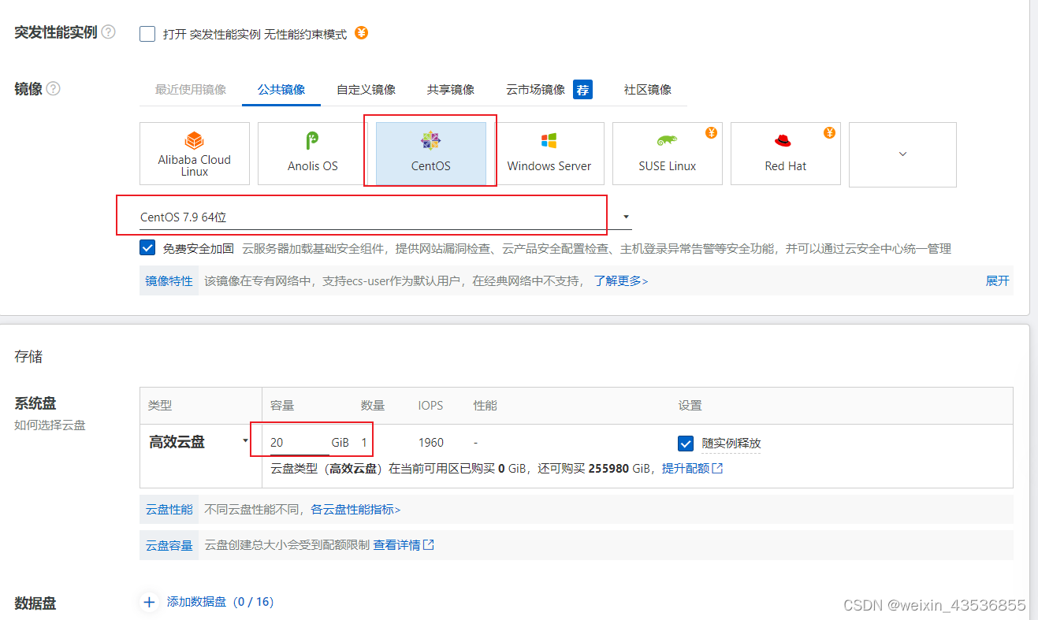Open the 如何选择云盘 link
This screenshot has width=1038, height=620.
click(x=50, y=425)
